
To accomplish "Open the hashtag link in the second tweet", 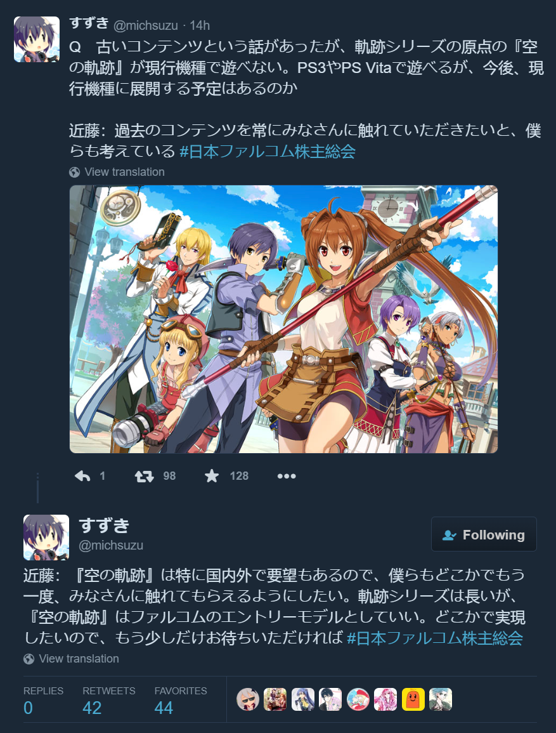I will 435,638.
